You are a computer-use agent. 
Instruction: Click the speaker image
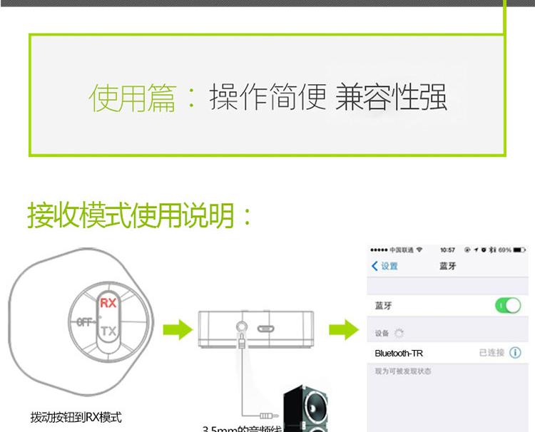[305, 409]
